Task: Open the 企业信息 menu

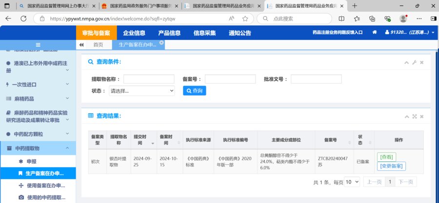Action: coord(134,33)
